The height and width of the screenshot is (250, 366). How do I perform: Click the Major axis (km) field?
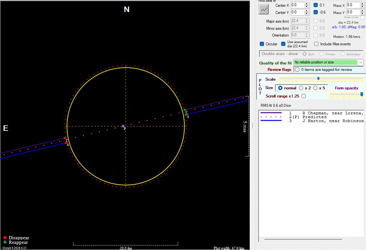click(298, 21)
